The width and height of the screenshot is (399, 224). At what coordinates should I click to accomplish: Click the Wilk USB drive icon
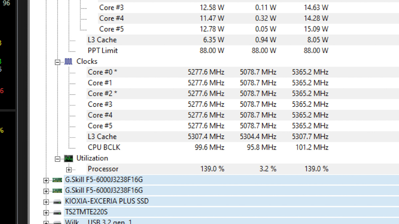click(57, 222)
